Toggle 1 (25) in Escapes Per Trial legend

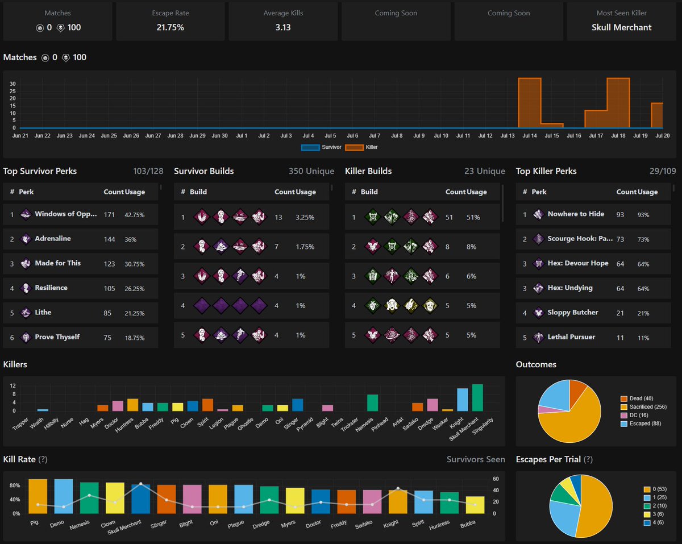point(654,497)
